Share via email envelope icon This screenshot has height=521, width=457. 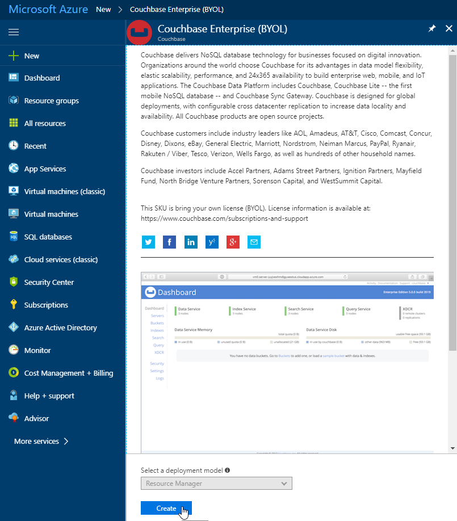pos(254,242)
